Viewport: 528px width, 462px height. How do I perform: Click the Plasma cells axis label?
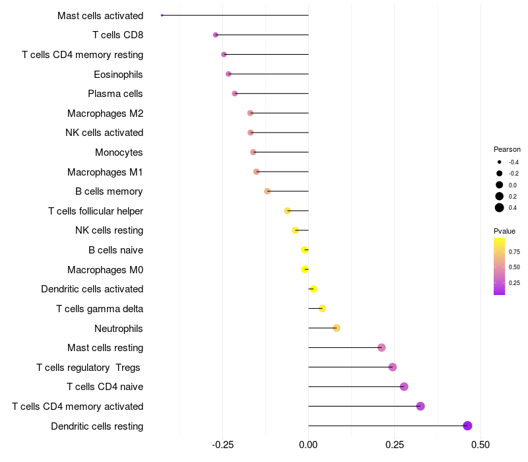[115, 94]
